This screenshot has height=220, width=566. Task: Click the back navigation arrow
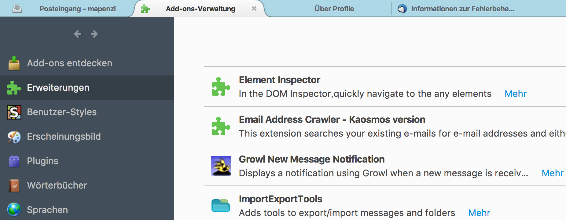(77, 34)
